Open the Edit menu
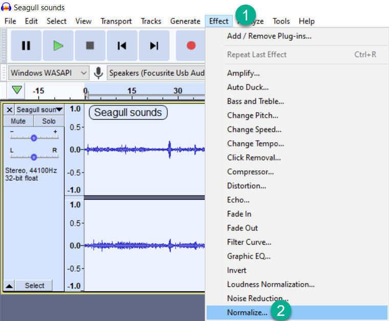This screenshot has width=389, height=321. (31, 22)
